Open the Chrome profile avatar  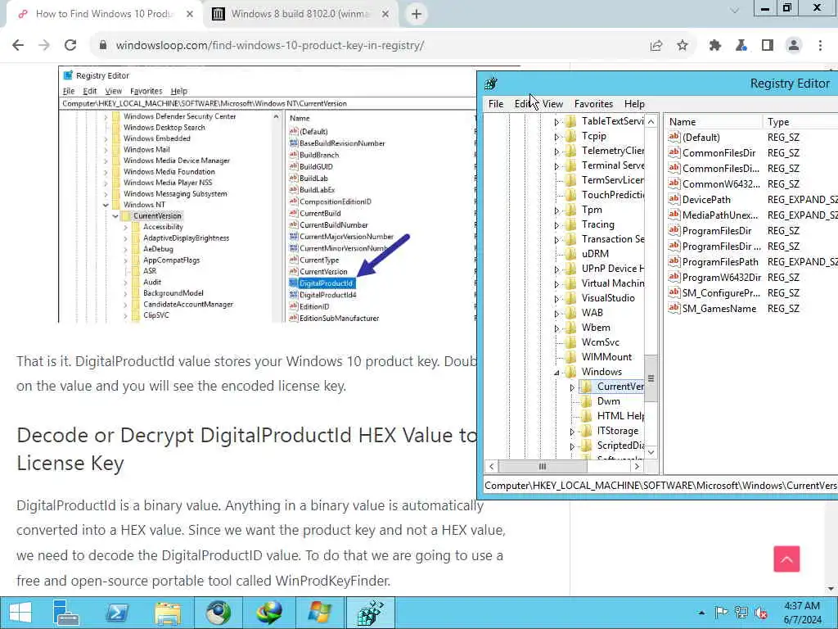pyautogui.click(x=794, y=46)
